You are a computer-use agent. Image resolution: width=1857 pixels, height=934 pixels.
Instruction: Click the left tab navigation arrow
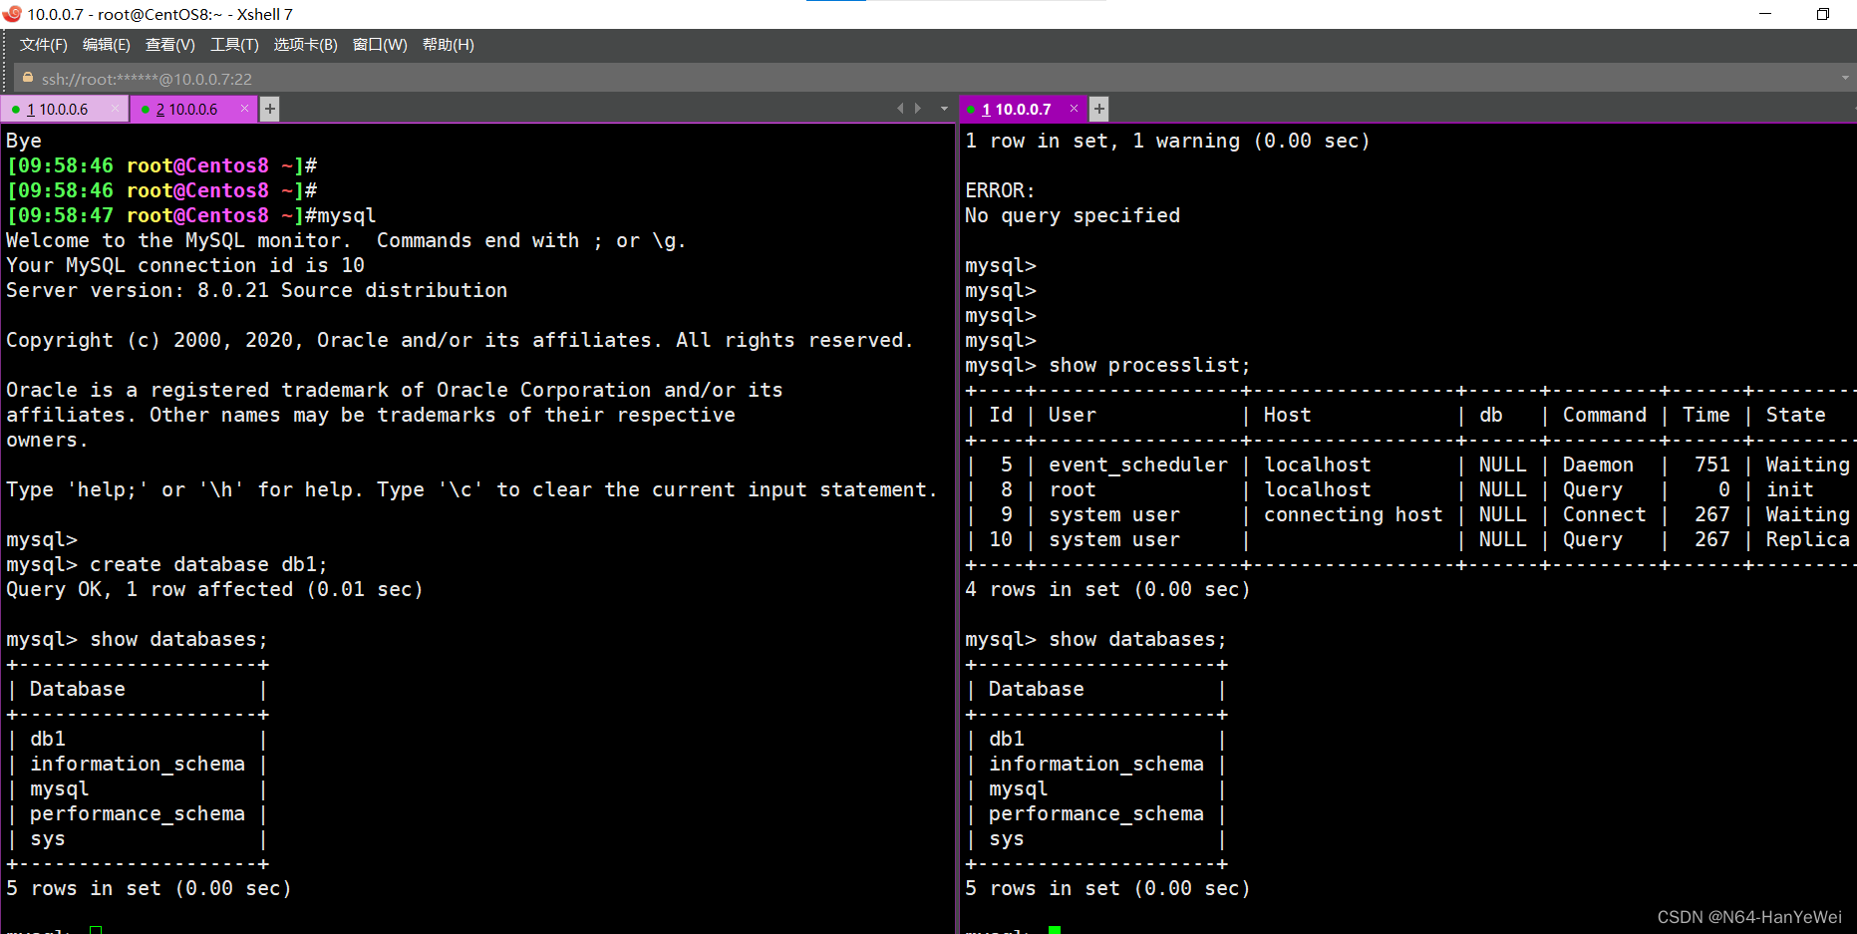pos(900,108)
